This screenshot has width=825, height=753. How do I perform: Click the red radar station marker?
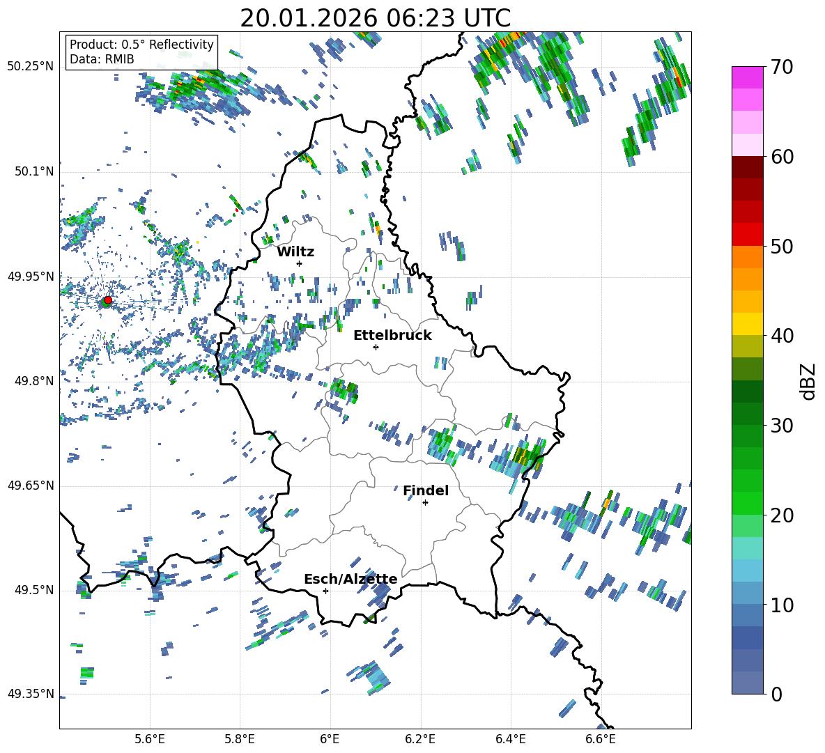(107, 300)
